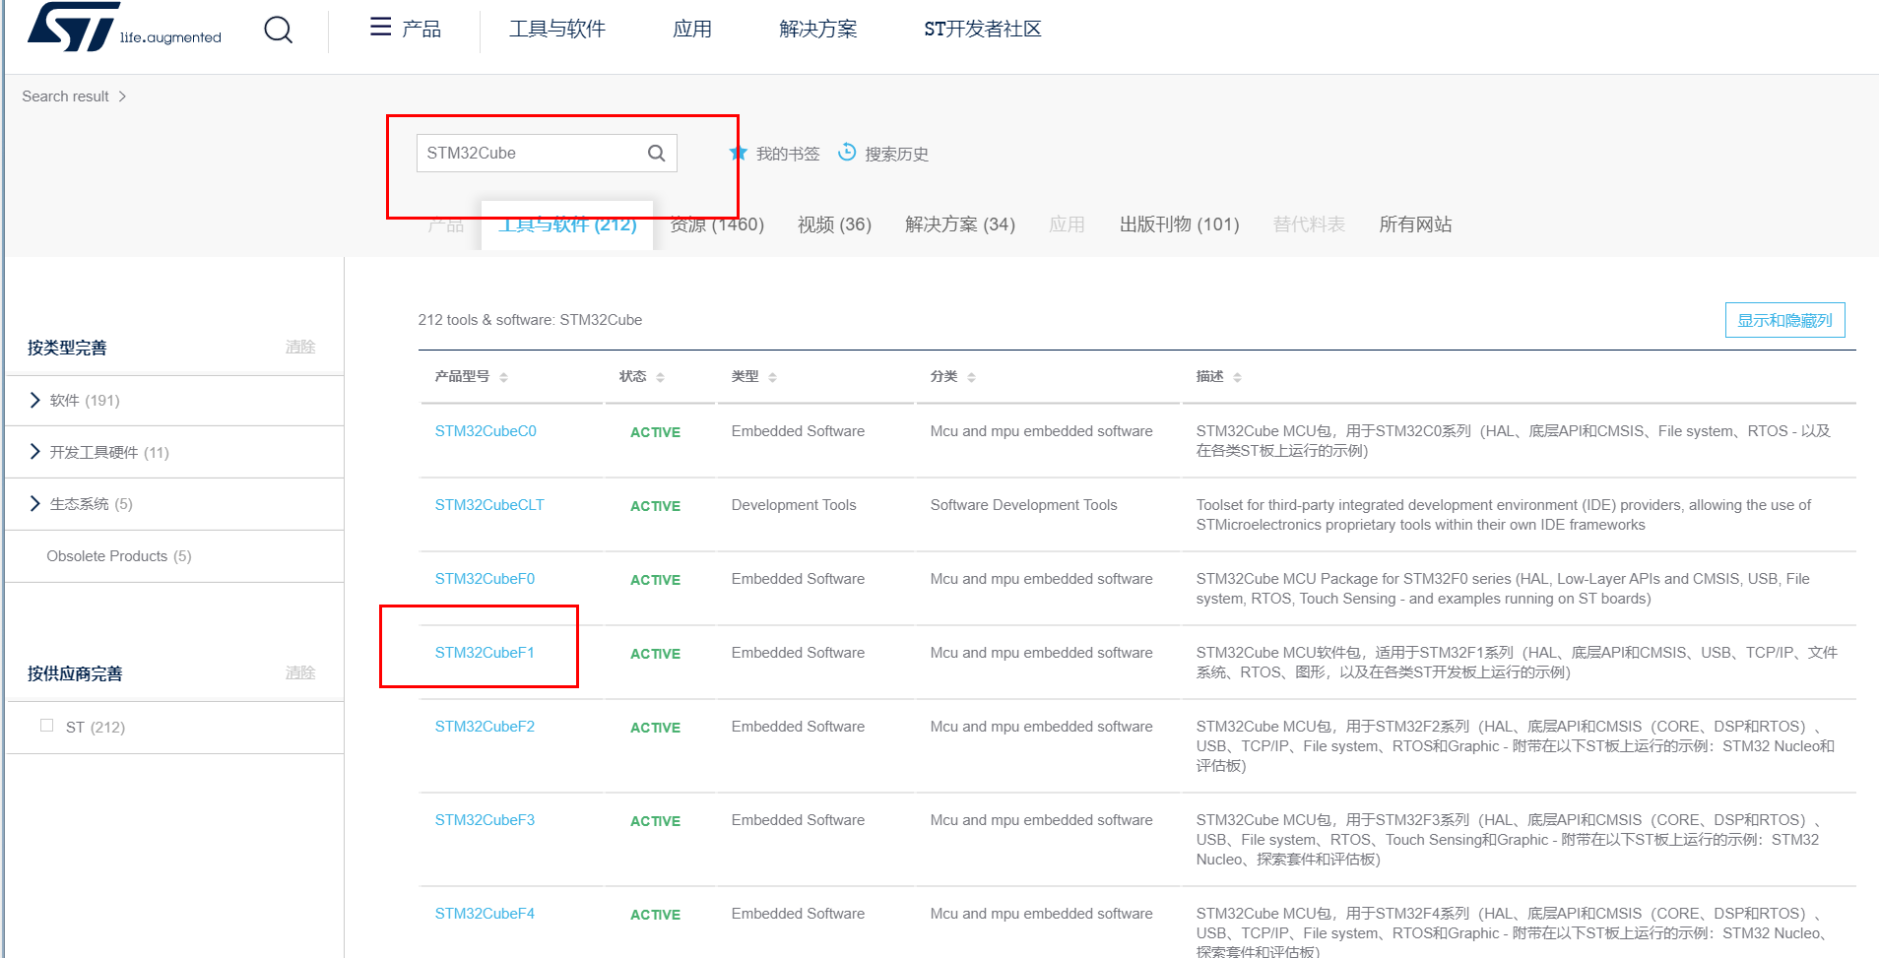Open the STM32CubeF2 product link
1879x958 pixels.
tap(485, 727)
